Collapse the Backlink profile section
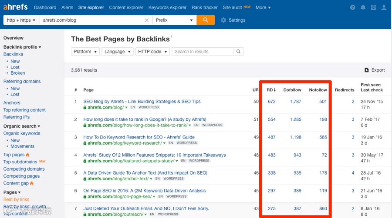This screenshot has width=392, height=218. pyautogui.click(x=22, y=47)
